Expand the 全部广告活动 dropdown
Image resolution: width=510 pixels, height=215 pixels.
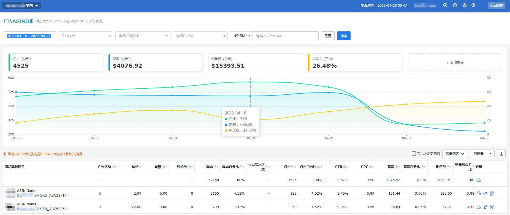click(143, 36)
